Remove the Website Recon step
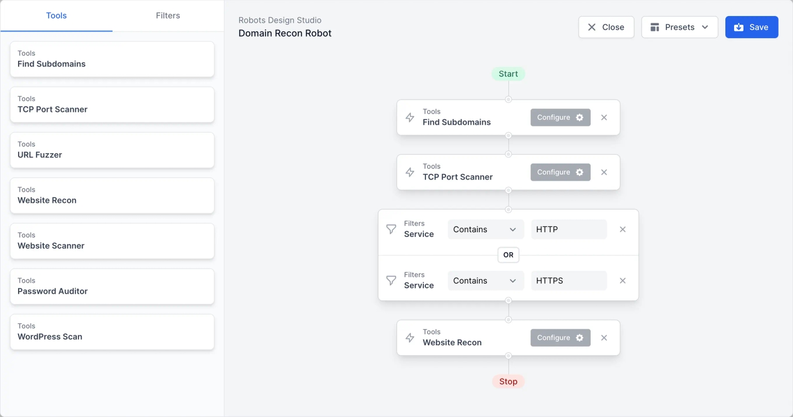 click(604, 338)
